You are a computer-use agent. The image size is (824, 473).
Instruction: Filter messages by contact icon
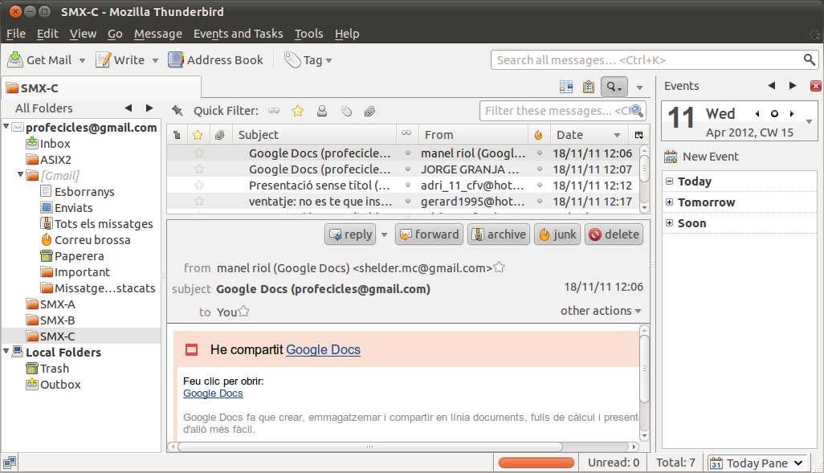[x=321, y=111]
